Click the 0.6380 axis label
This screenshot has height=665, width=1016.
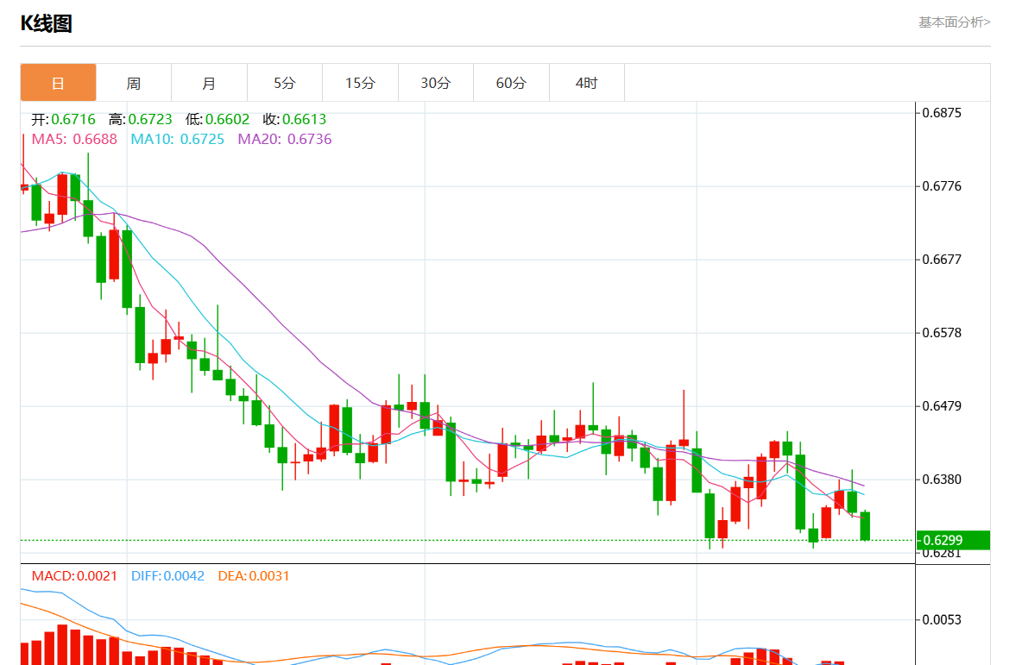(942, 480)
